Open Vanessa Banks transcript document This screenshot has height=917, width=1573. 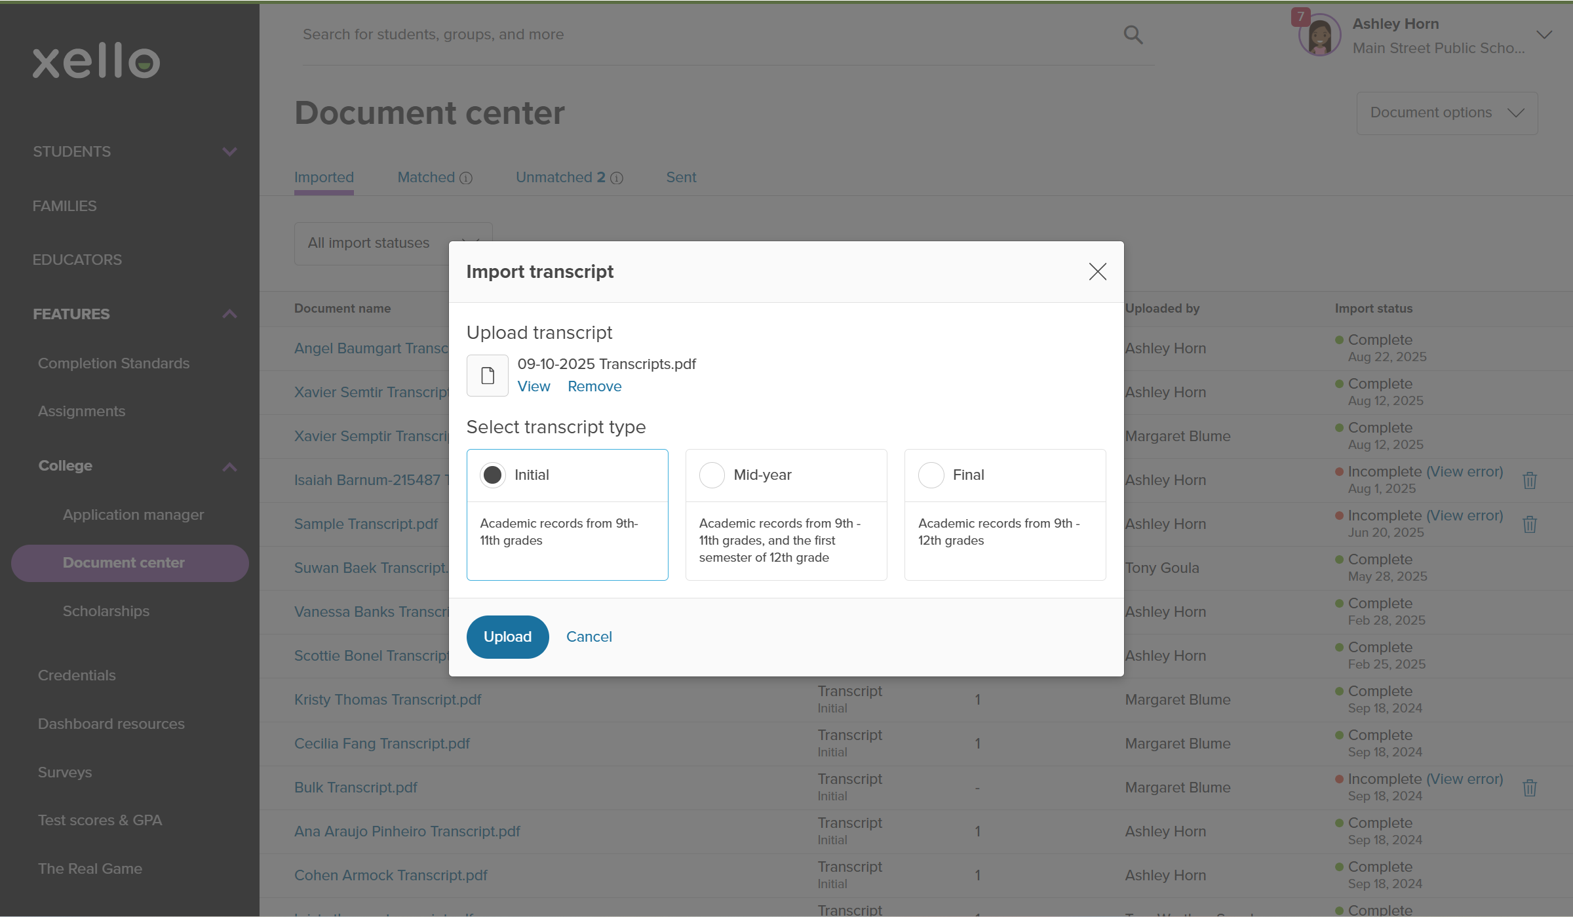371,612
